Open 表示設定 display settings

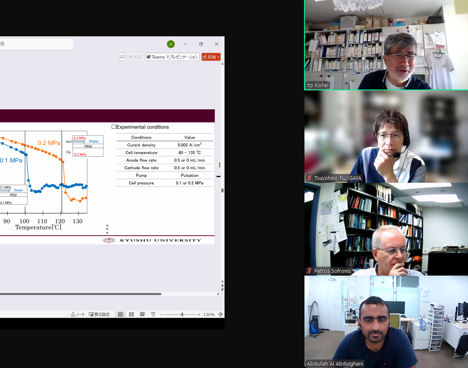(x=99, y=314)
